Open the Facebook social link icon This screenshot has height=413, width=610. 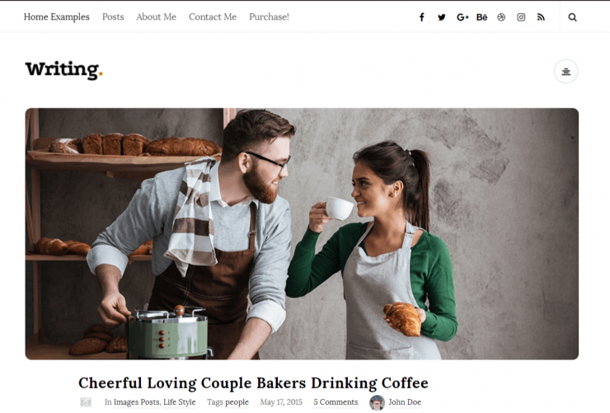(x=422, y=17)
